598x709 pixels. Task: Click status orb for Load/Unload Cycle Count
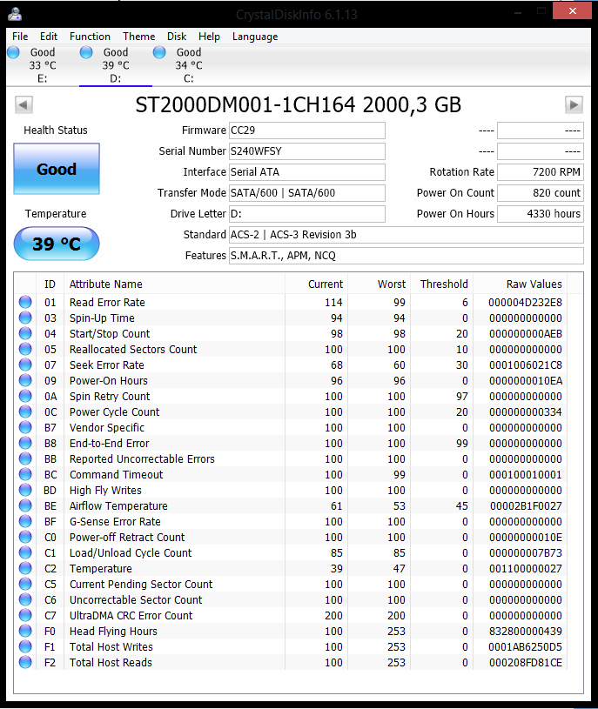click(25, 552)
